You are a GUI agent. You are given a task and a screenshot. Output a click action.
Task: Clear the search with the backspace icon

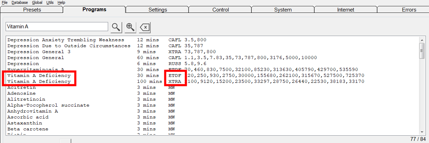[x=145, y=27]
